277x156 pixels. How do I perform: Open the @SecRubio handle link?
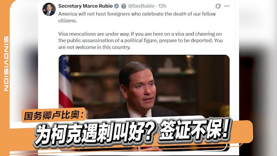(141, 6)
